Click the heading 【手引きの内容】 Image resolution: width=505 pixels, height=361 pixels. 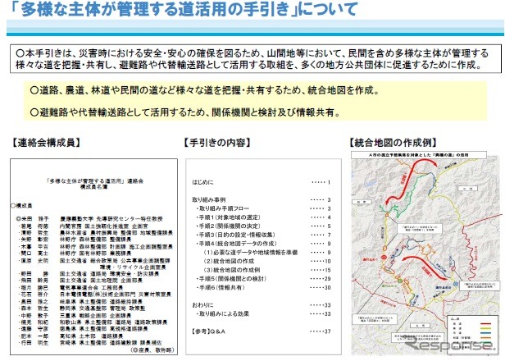tap(217, 143)
